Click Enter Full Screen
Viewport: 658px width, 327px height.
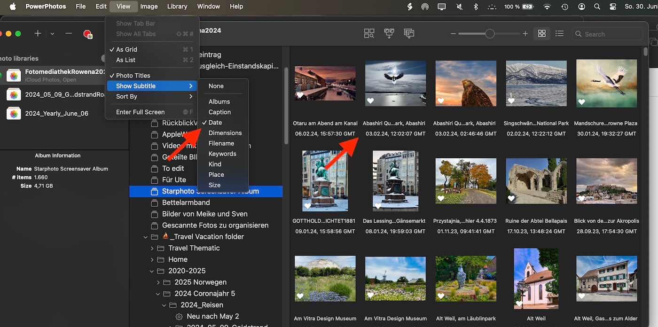(140, 112)
